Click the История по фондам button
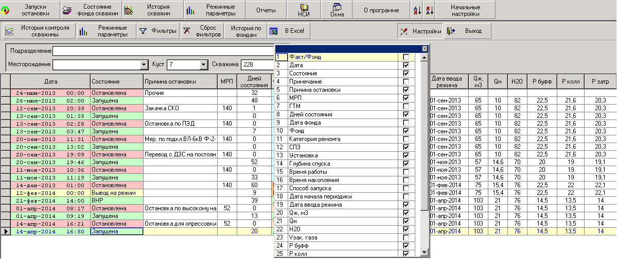Image resolution: width=617 pixels, height=260 pixels. pyautogui.click(x=246, y=31)
